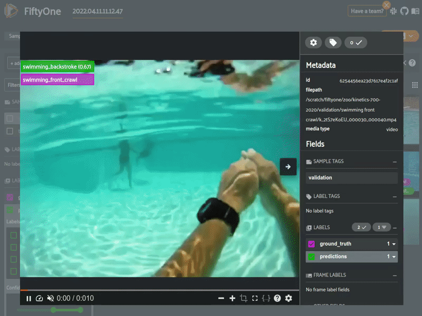
Task: Select the validation sample tag
Action: pos(351,178)
